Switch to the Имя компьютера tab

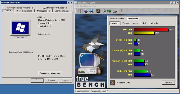tap(24, 11)
